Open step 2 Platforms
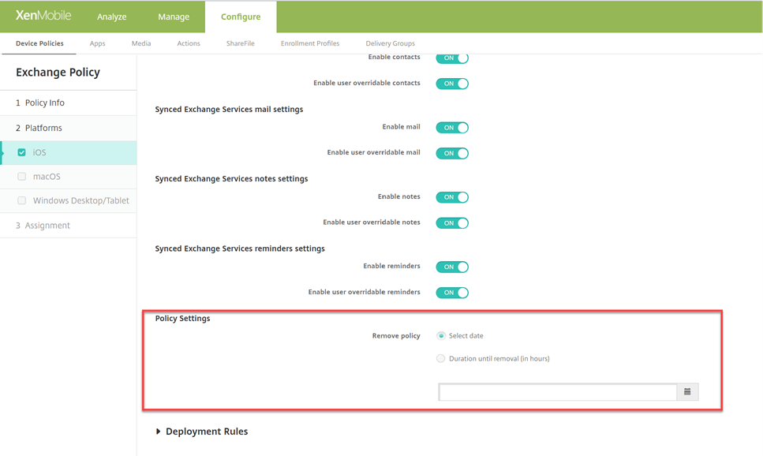Viewport: 763px width, 456px height. click(69, 128)
